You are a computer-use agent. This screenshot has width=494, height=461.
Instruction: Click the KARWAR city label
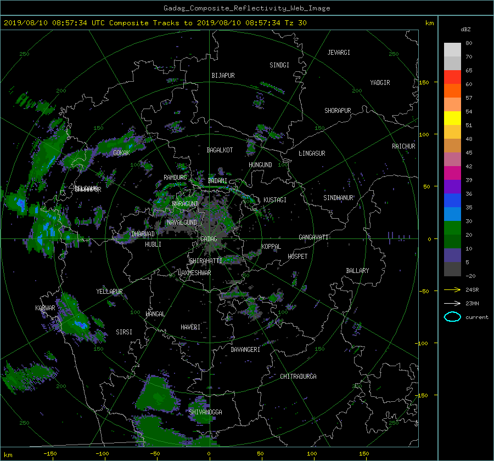coord(45,308)
